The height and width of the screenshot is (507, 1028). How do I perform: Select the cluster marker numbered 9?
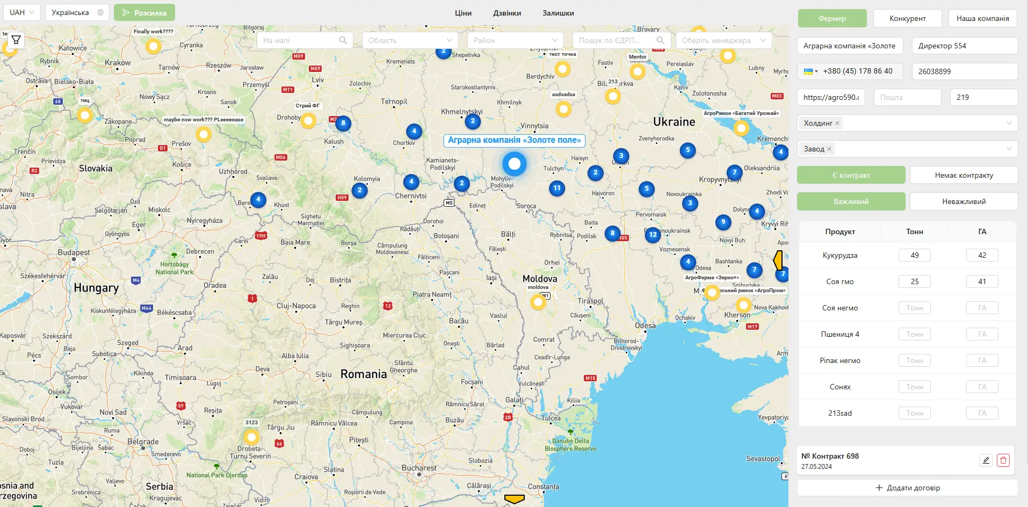click(723, 222)
